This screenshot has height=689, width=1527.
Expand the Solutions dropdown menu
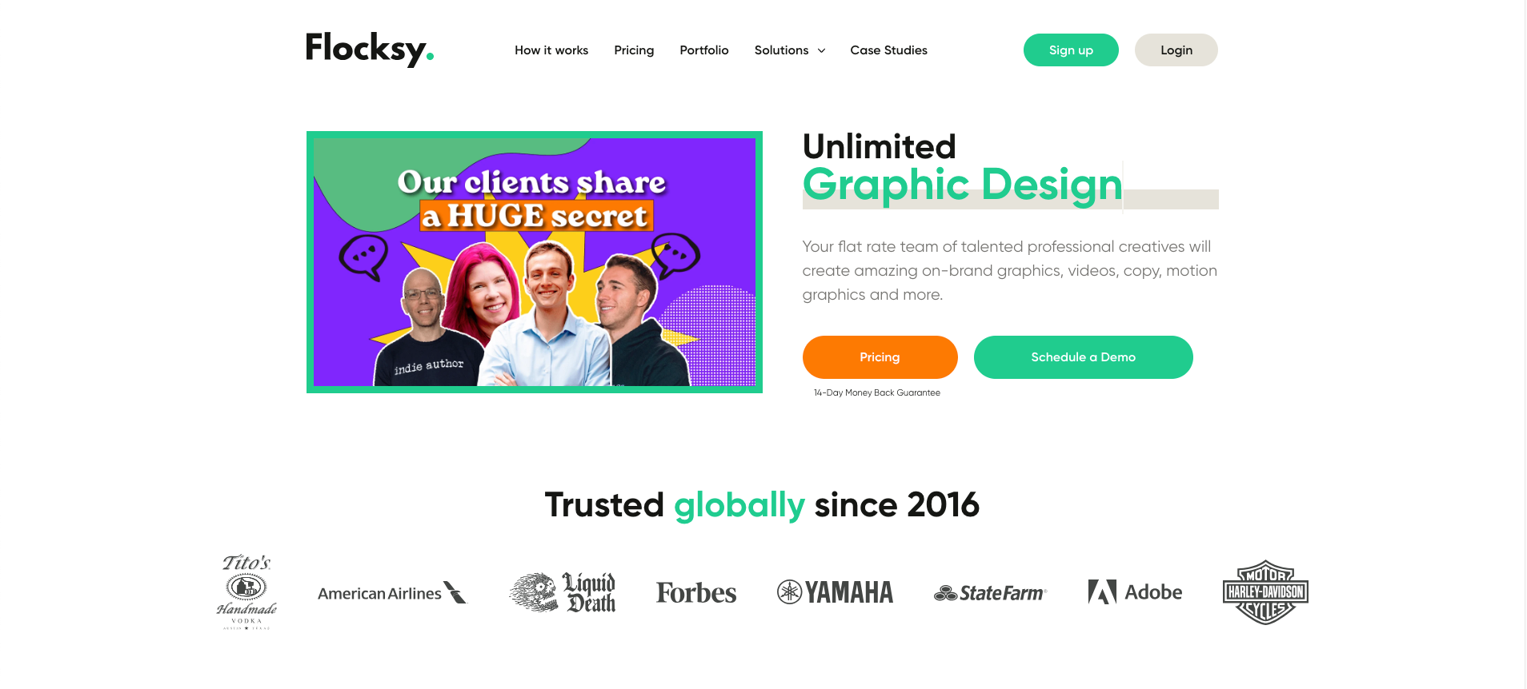[790, 50]
